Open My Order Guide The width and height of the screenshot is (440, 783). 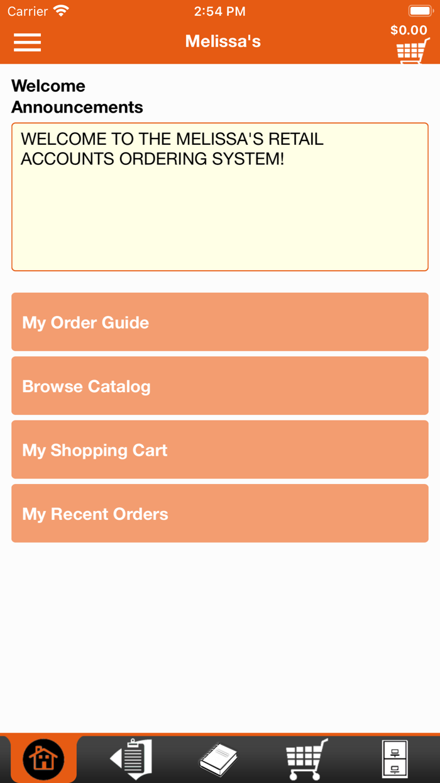tap(219, 322)
